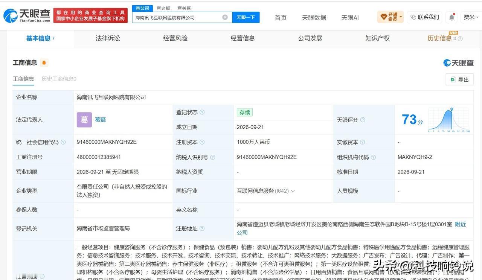Image resolution: width=482 pixels, height=280 pixels.
Task: Select the 工商信息 sub-tab
Action: tap(23, 79)
